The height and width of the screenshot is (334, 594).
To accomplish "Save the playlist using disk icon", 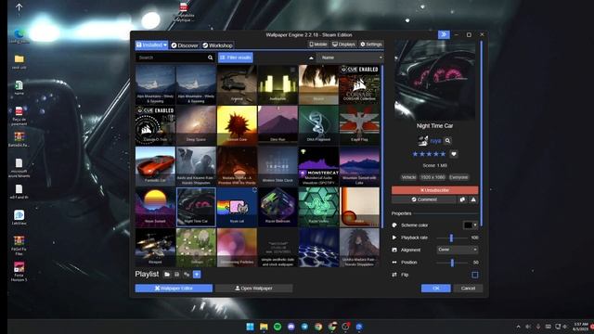I will coord(177,275).
